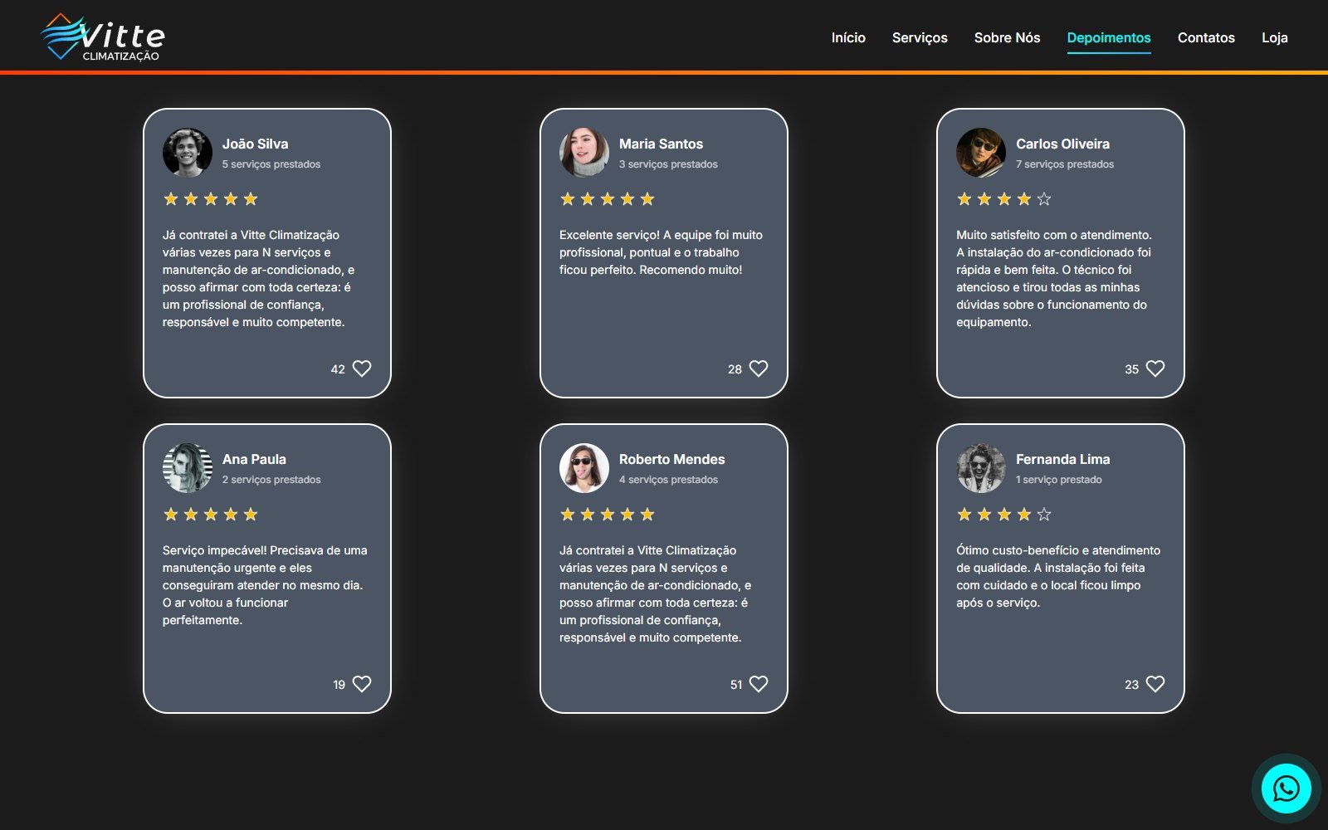Click Maria Santos's avatar picture
This screenshot has height=830, width=1328.
tap(584, 153)
